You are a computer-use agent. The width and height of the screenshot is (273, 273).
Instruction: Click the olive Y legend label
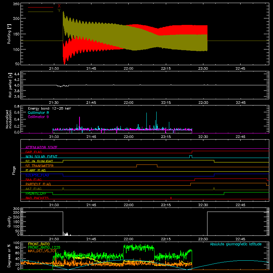click(x=59, y=11)
